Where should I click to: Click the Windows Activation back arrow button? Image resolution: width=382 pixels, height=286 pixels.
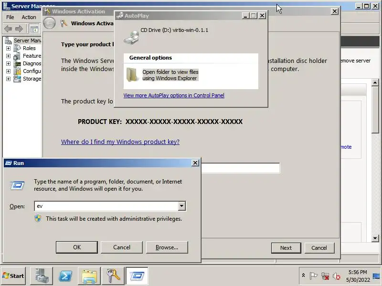coord(50,23)
